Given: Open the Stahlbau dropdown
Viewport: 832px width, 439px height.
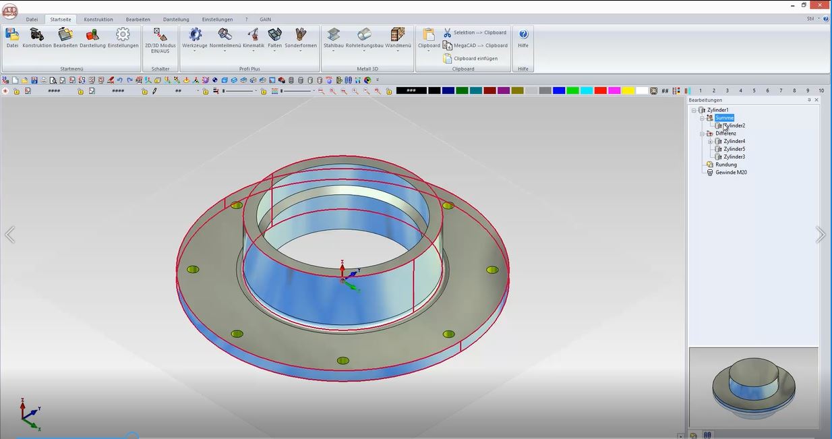Looking at the screenshot, I should tap(334, 40).
